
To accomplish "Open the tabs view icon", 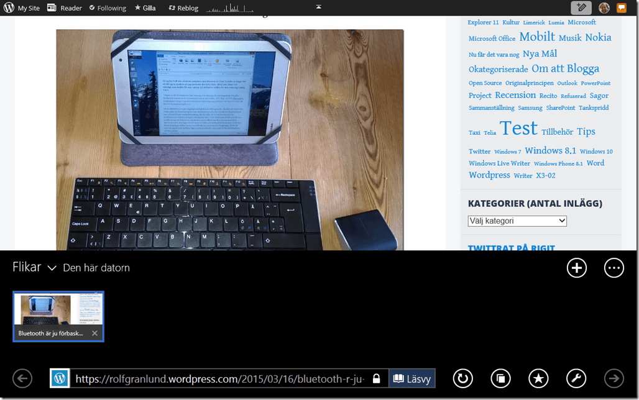I will [500, 378].
